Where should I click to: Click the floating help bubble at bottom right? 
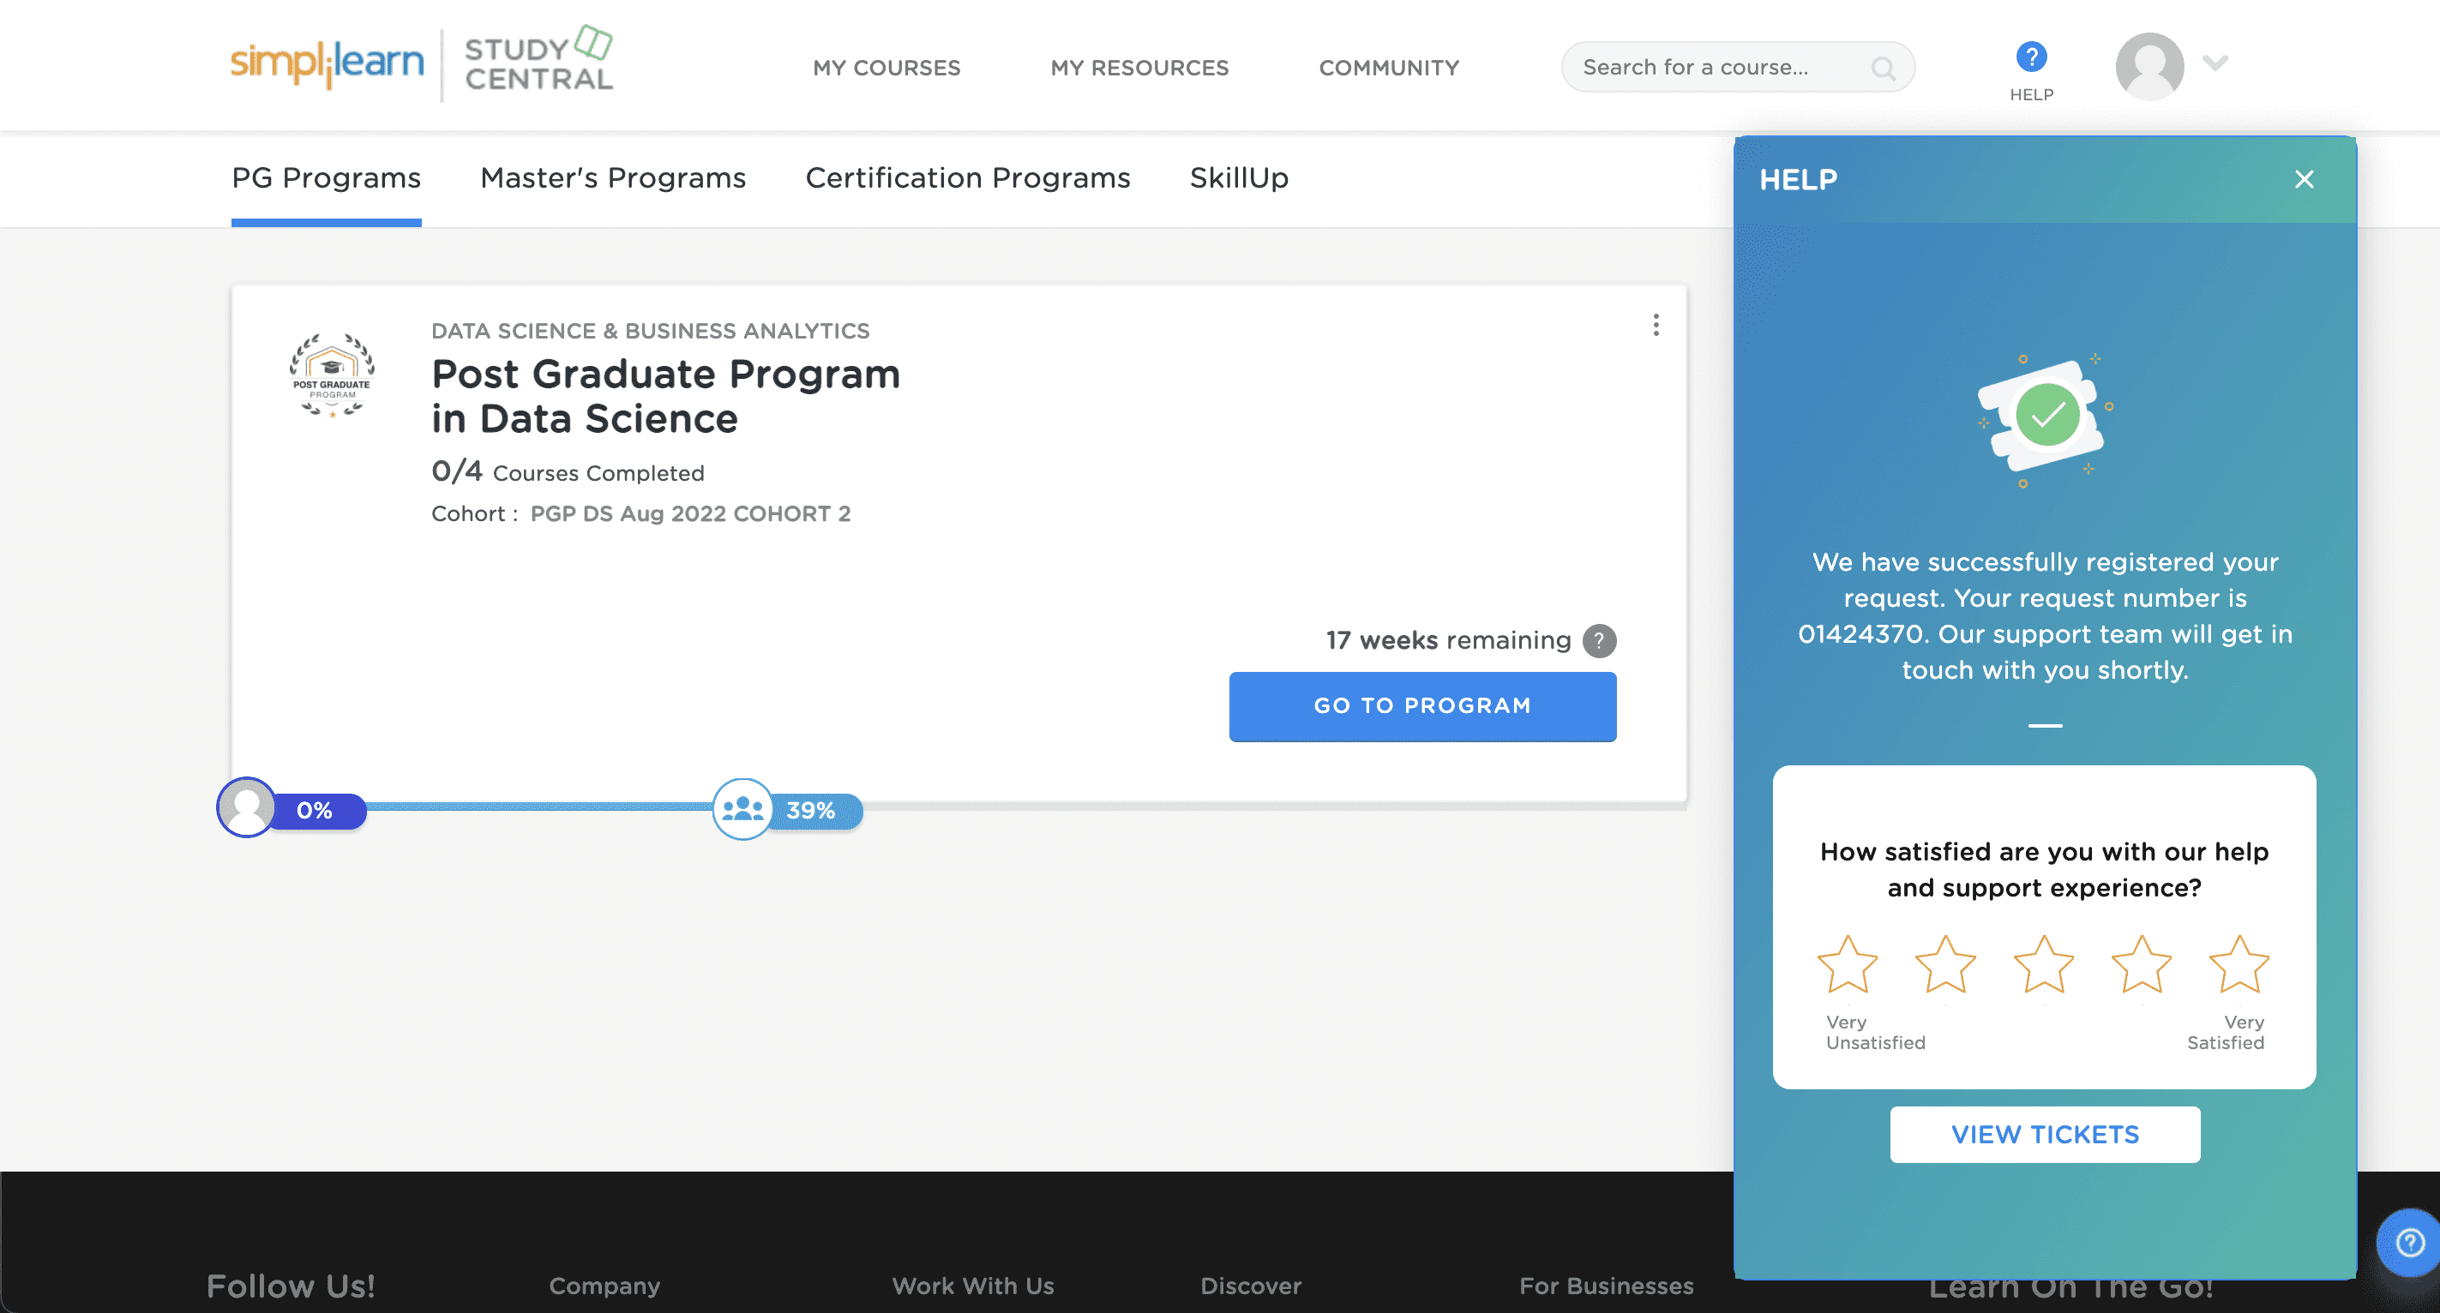click(x=2409, y=1241)
